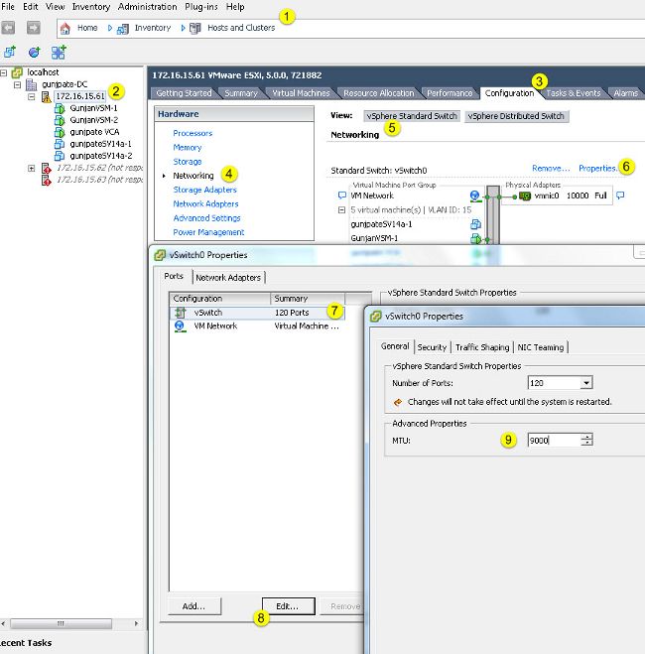Image resolution: width=645 pixels, height=654 pixels.
Task: Open the Storage Adapters link
Action: click(x=204, y=190)
